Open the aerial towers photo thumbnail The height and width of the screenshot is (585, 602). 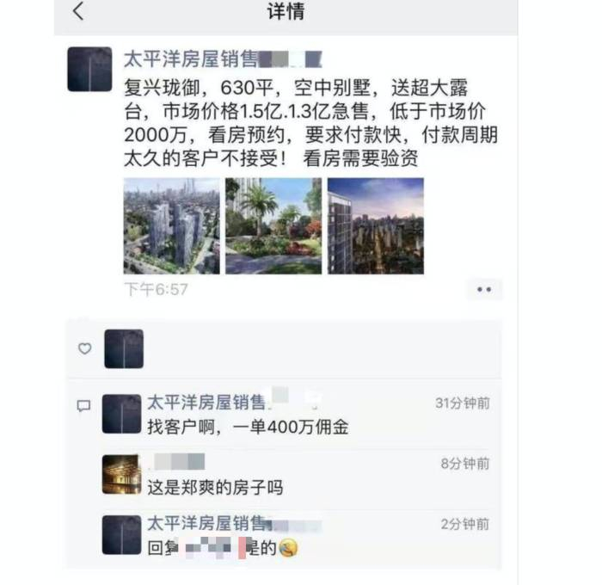172,226
